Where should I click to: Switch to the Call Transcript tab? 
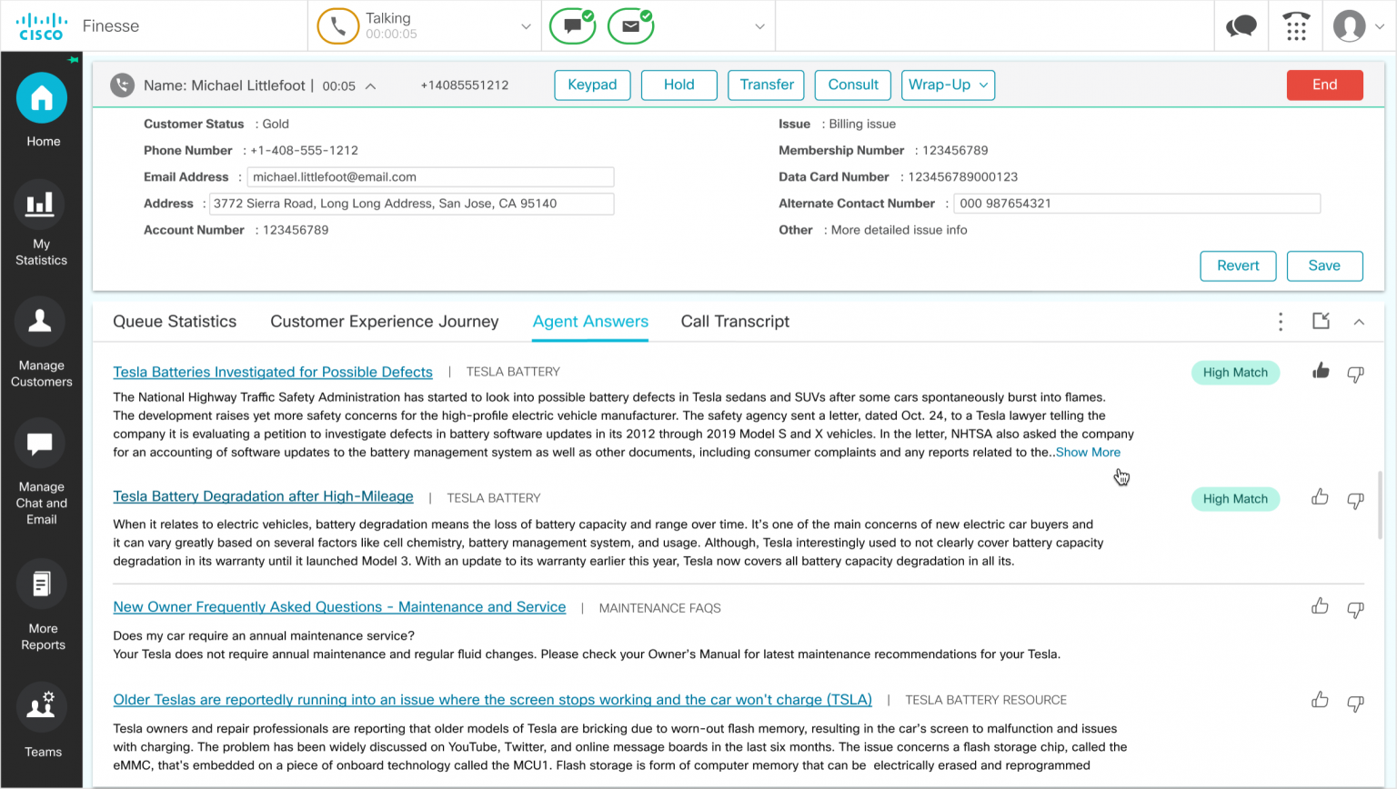point(734,321)
